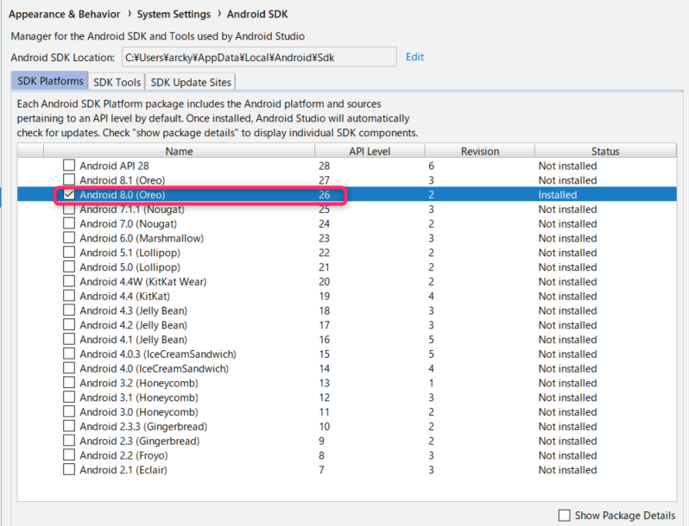Sort by the Revision column header

pyautogui.click(x=480, y=151)
